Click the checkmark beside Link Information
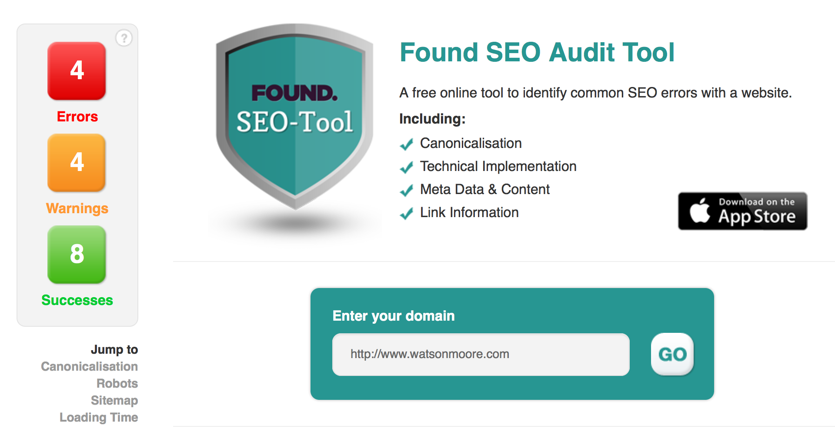Image resolution: width=835 pixels, height=429 pixels. [406, 214]
